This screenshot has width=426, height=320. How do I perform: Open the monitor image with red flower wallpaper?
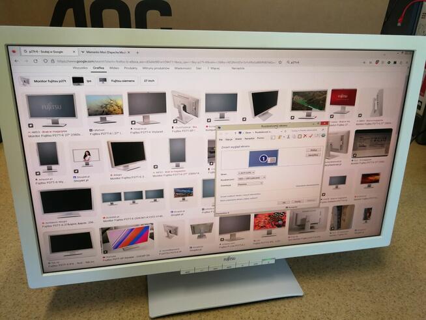click(x=270, y=224)
